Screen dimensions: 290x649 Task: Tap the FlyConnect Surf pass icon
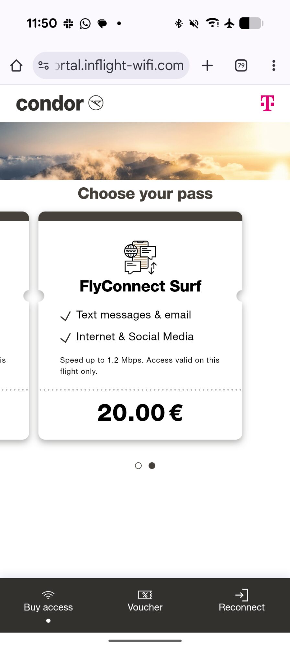pos(140,257)
